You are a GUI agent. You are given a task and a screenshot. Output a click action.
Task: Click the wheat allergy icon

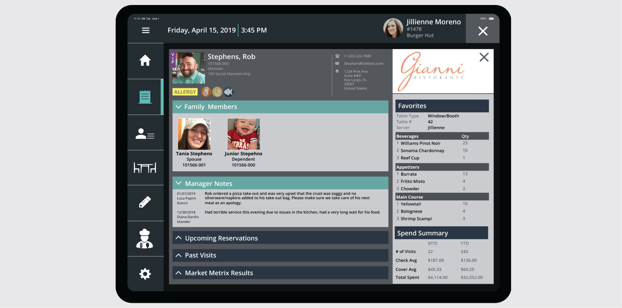tap(217, 92)
